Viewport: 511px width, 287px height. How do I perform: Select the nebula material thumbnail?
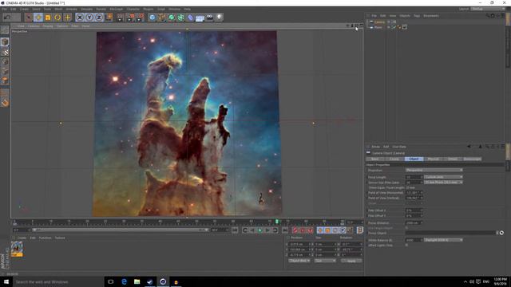[x=17, y=249]
